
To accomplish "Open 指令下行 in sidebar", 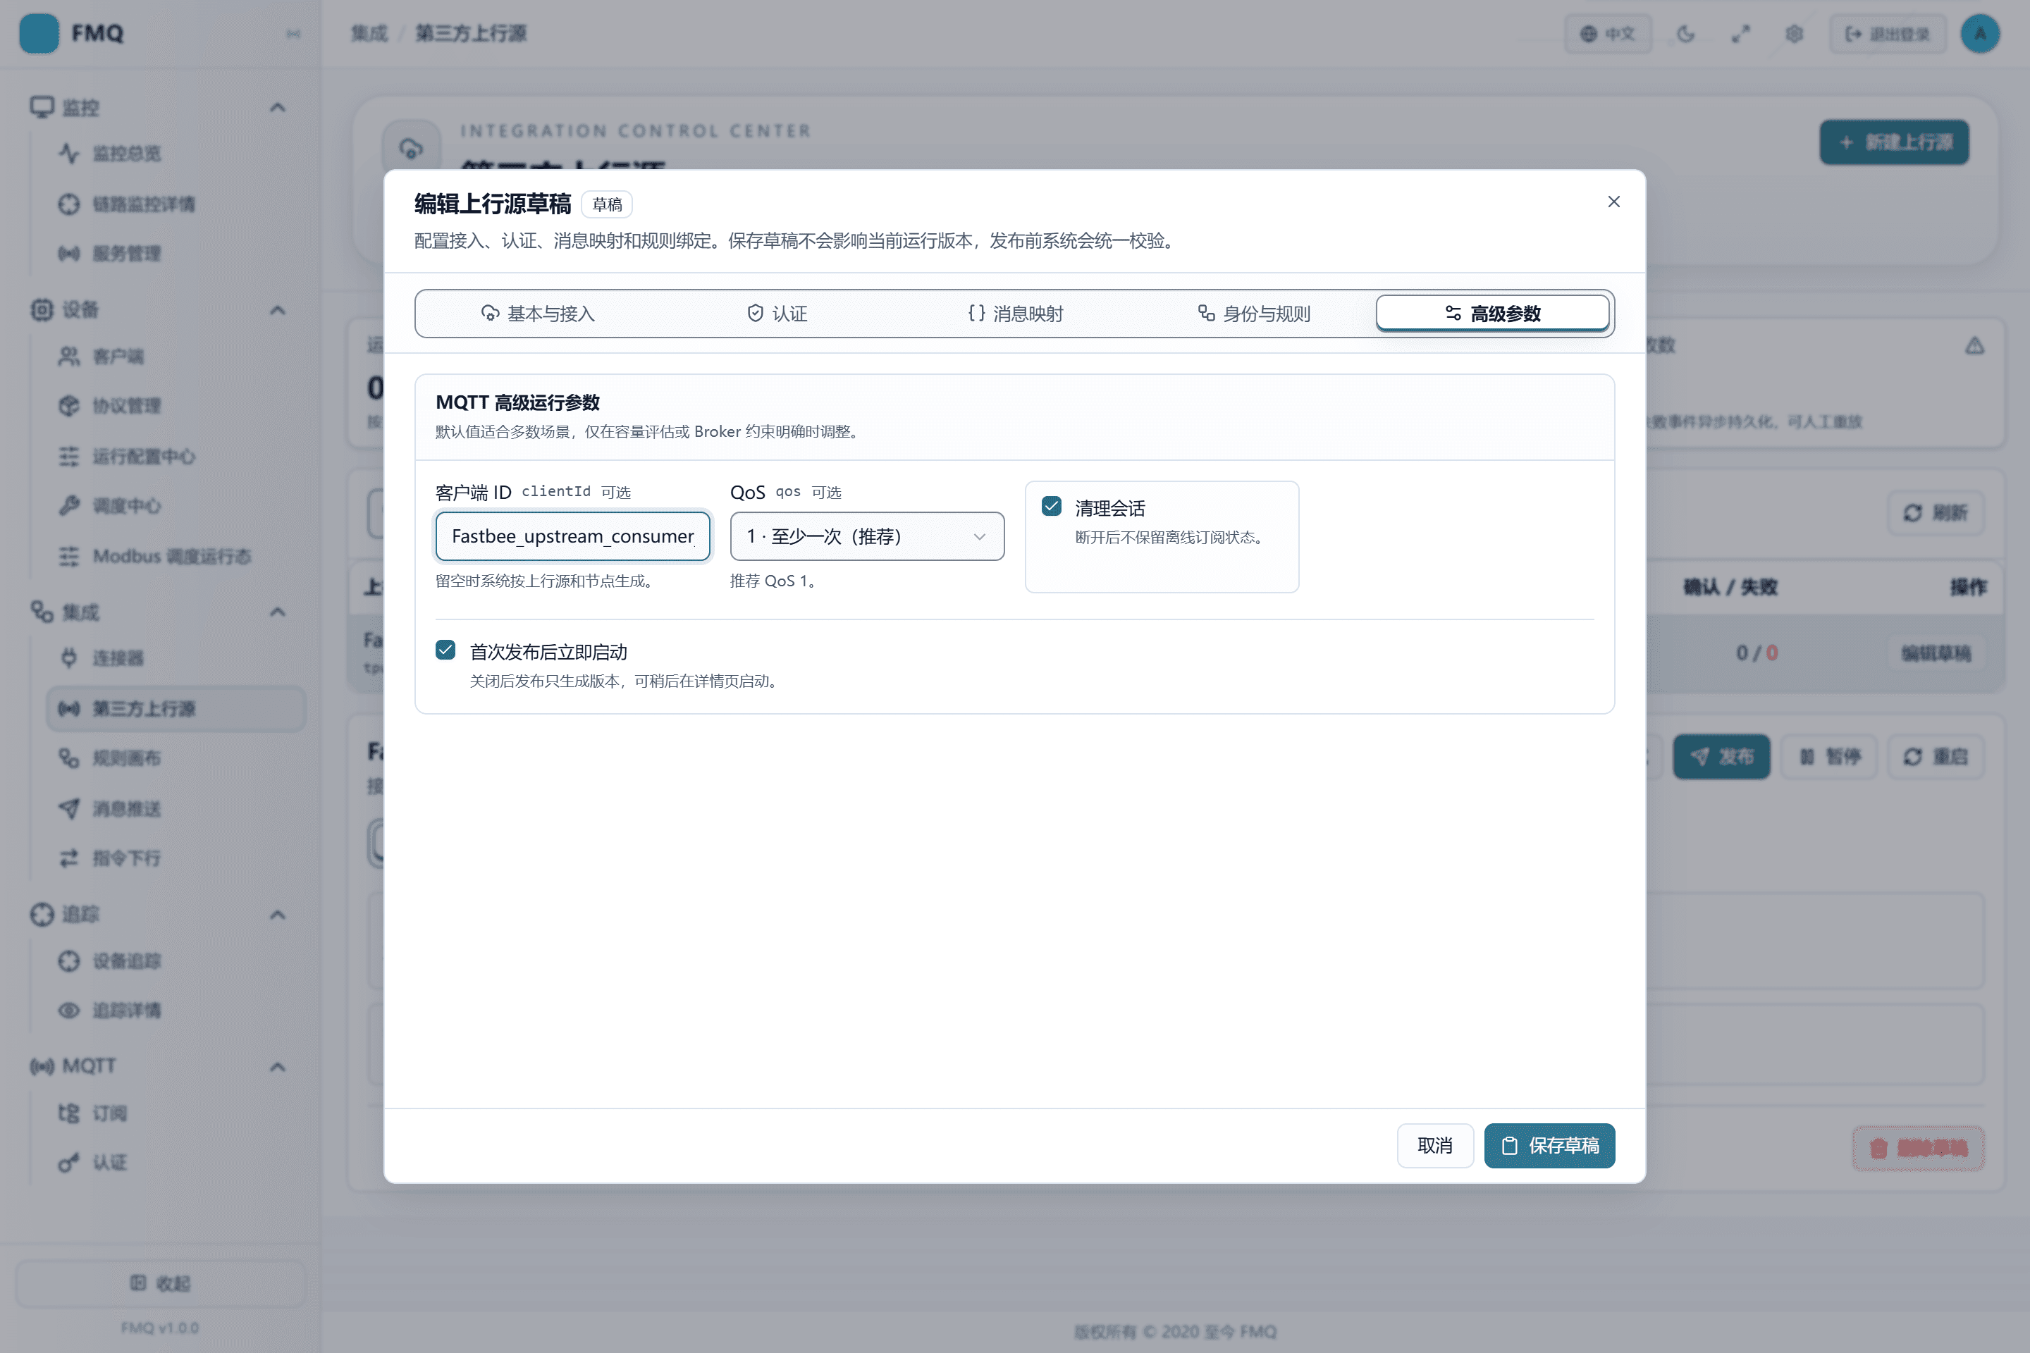I will click(x=176, y=858).
